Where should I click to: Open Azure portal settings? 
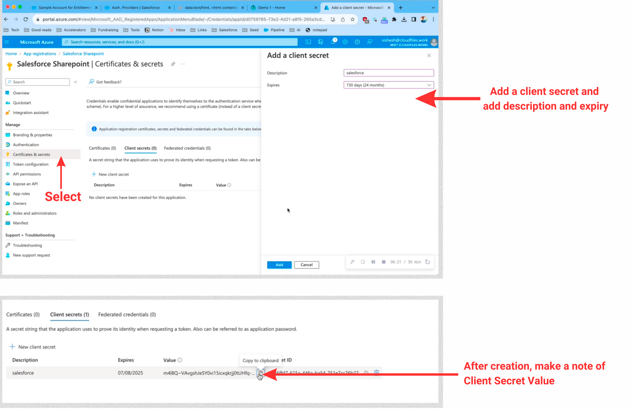click(345, 42)
